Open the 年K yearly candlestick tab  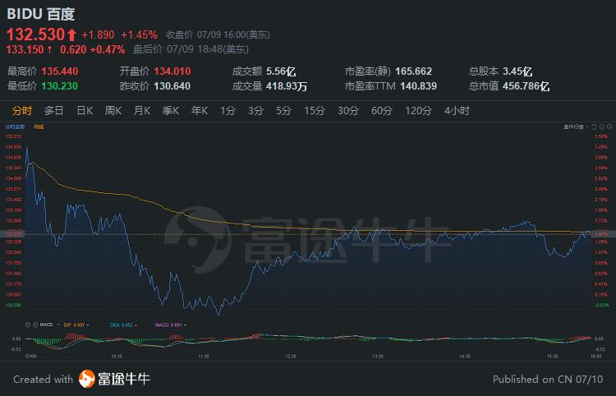(x=200, y=111)
